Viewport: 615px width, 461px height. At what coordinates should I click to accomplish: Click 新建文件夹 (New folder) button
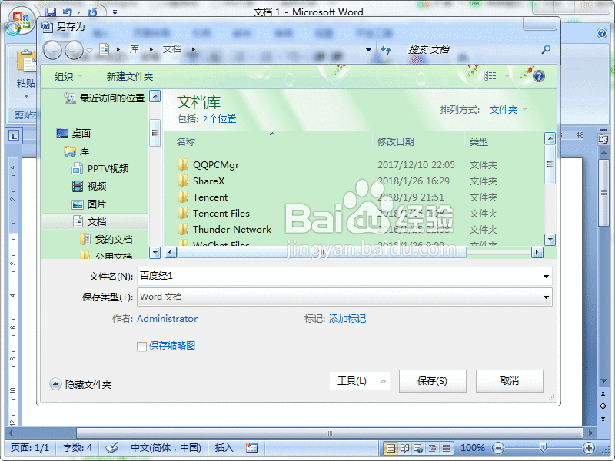[130, 76]
